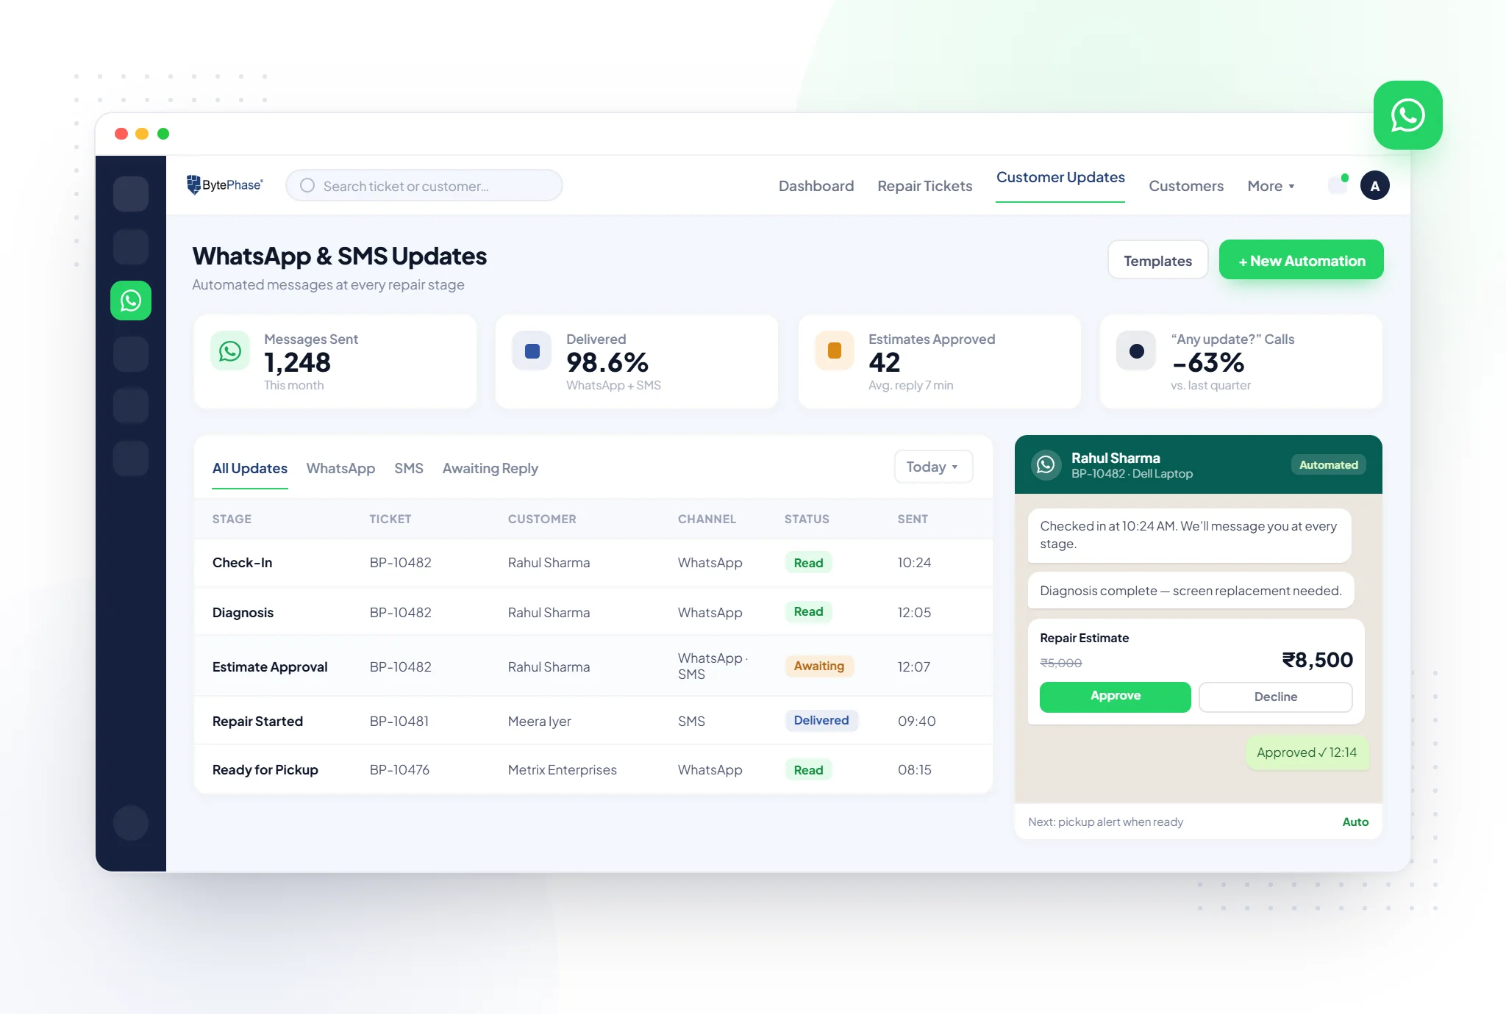Decline the repair estimate

pos(1275,697)
